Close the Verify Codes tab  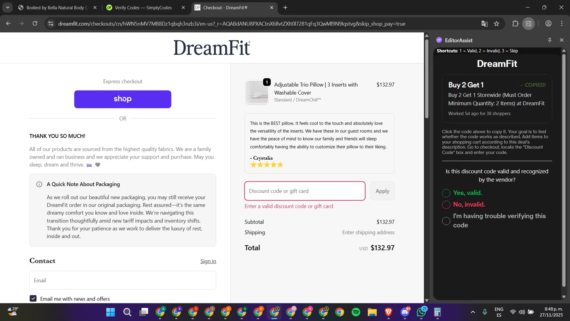pos(183,8)
